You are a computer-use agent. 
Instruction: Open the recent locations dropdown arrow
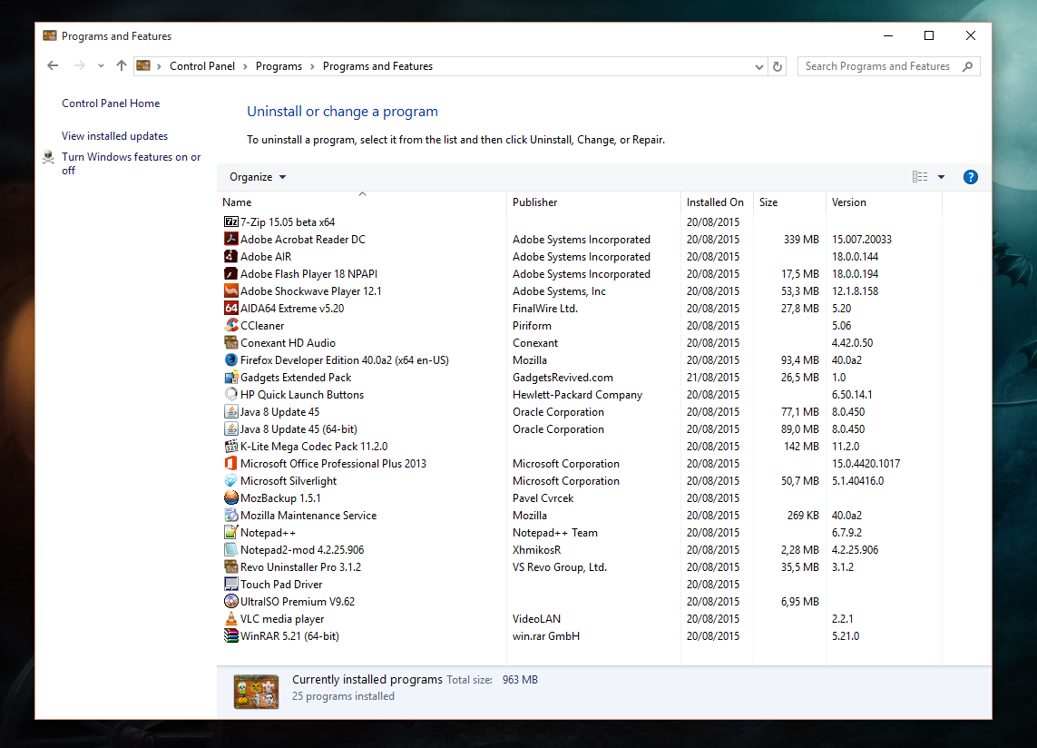pyautogui.click(x=101, y=65)
